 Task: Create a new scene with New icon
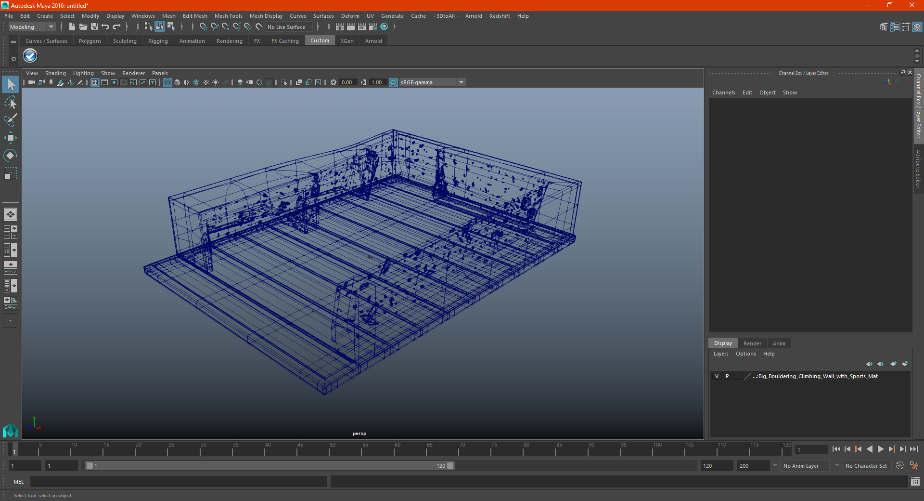[x=72, y=27]
